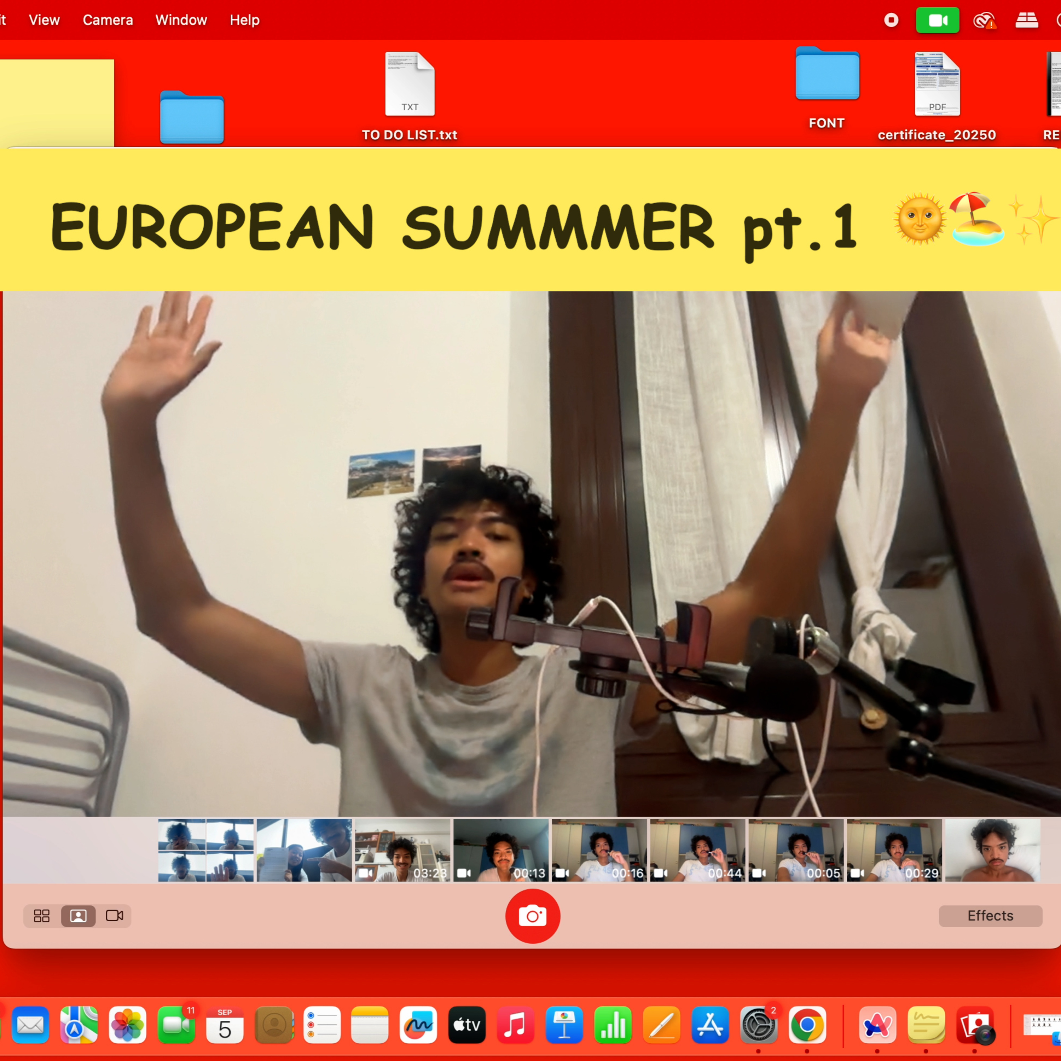
Task: Select the 00:44 video clip thumbnail
Action: tap(697, 850)
